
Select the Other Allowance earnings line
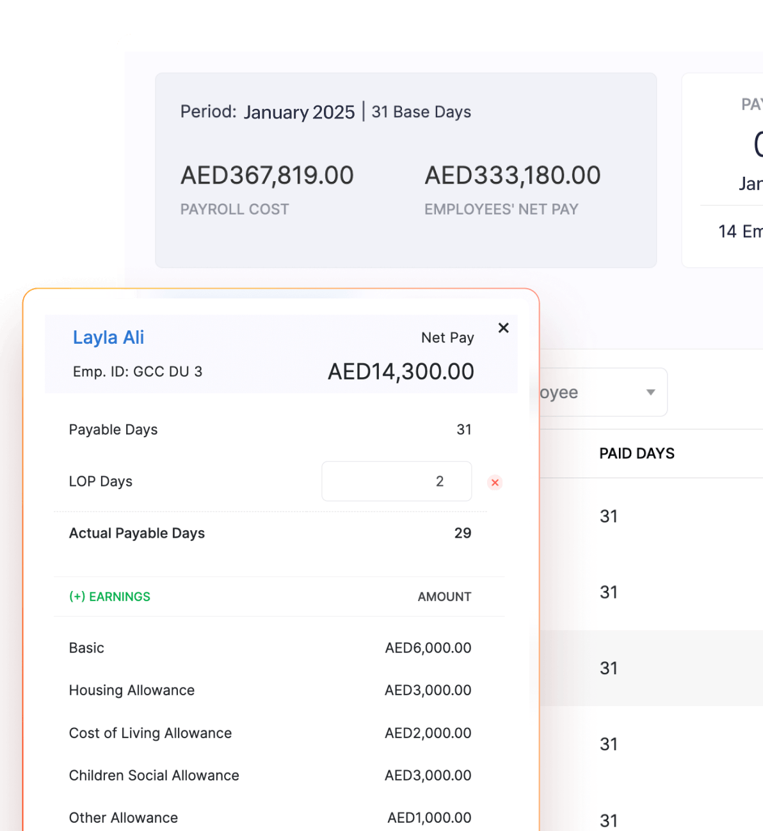(123, 818)
